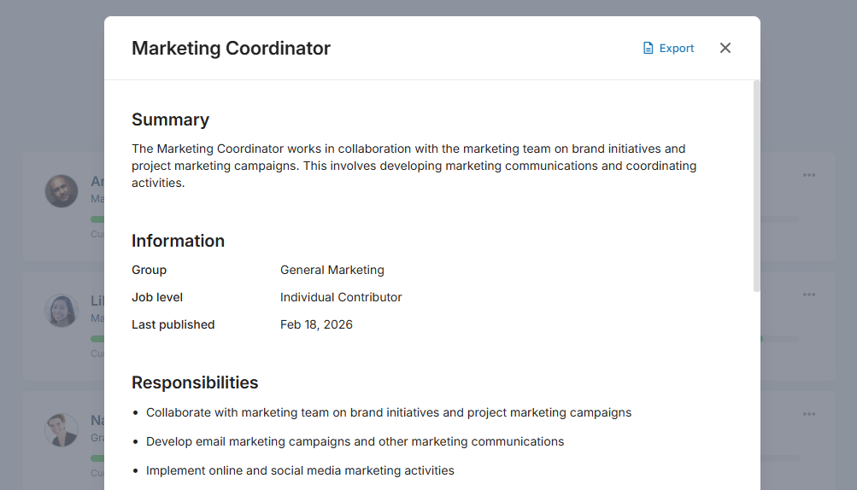The height and width of the screenshot is (490, 857).
Task: Select the Information section heading
Action: pos(178,241)
